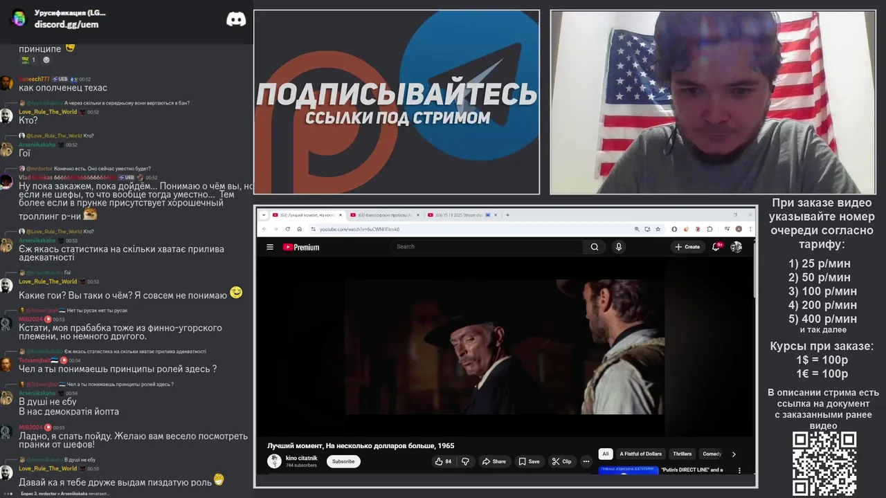
Task: Open YouTube account avatar menu
Action: click(736, 247)
